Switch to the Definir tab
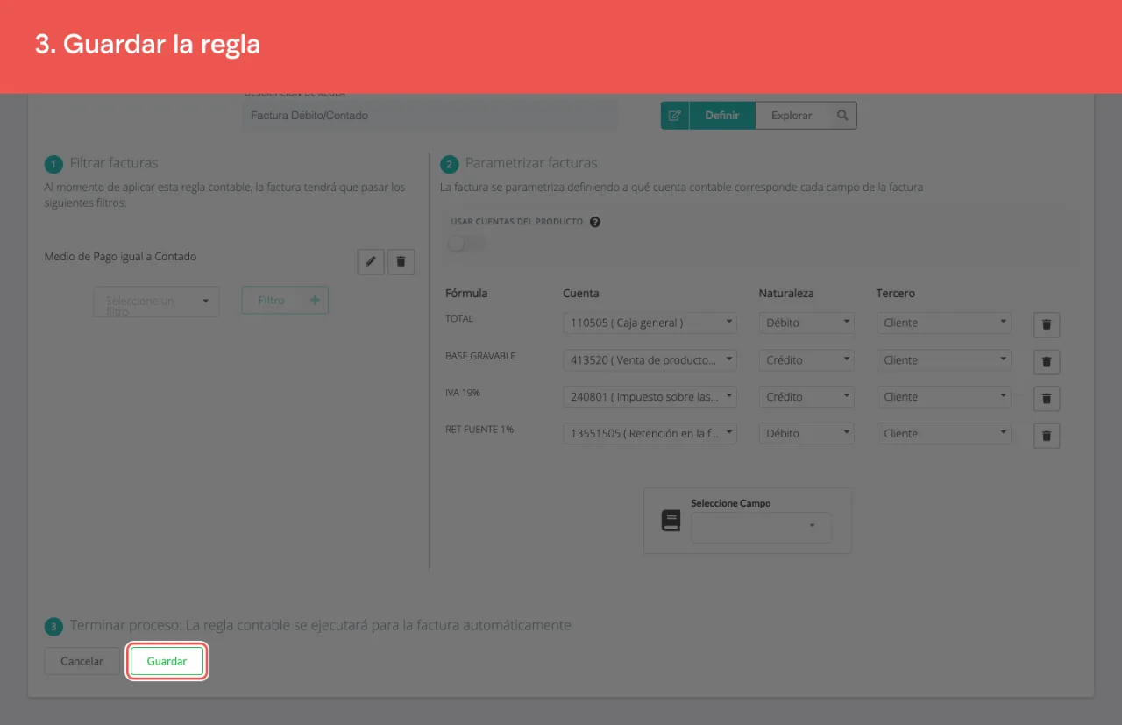This screenshot has width=1122, height=725. [722, 116]
